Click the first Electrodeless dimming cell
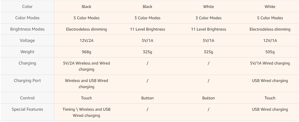 (86, 29)
